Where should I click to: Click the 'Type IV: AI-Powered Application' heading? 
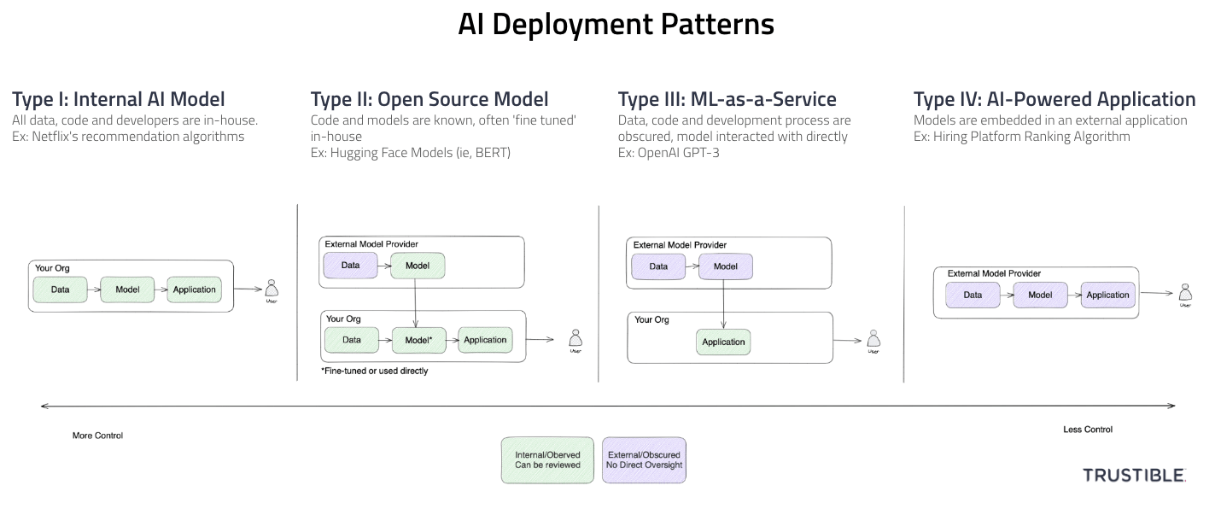click(x=1054, y=99)
